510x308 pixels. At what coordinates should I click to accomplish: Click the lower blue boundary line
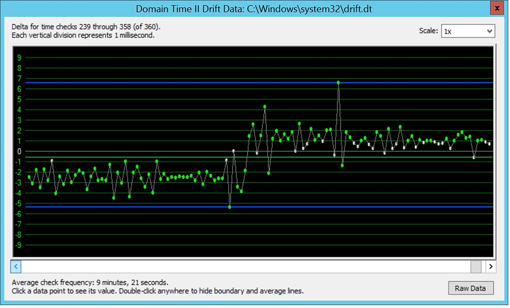[259, 207]
